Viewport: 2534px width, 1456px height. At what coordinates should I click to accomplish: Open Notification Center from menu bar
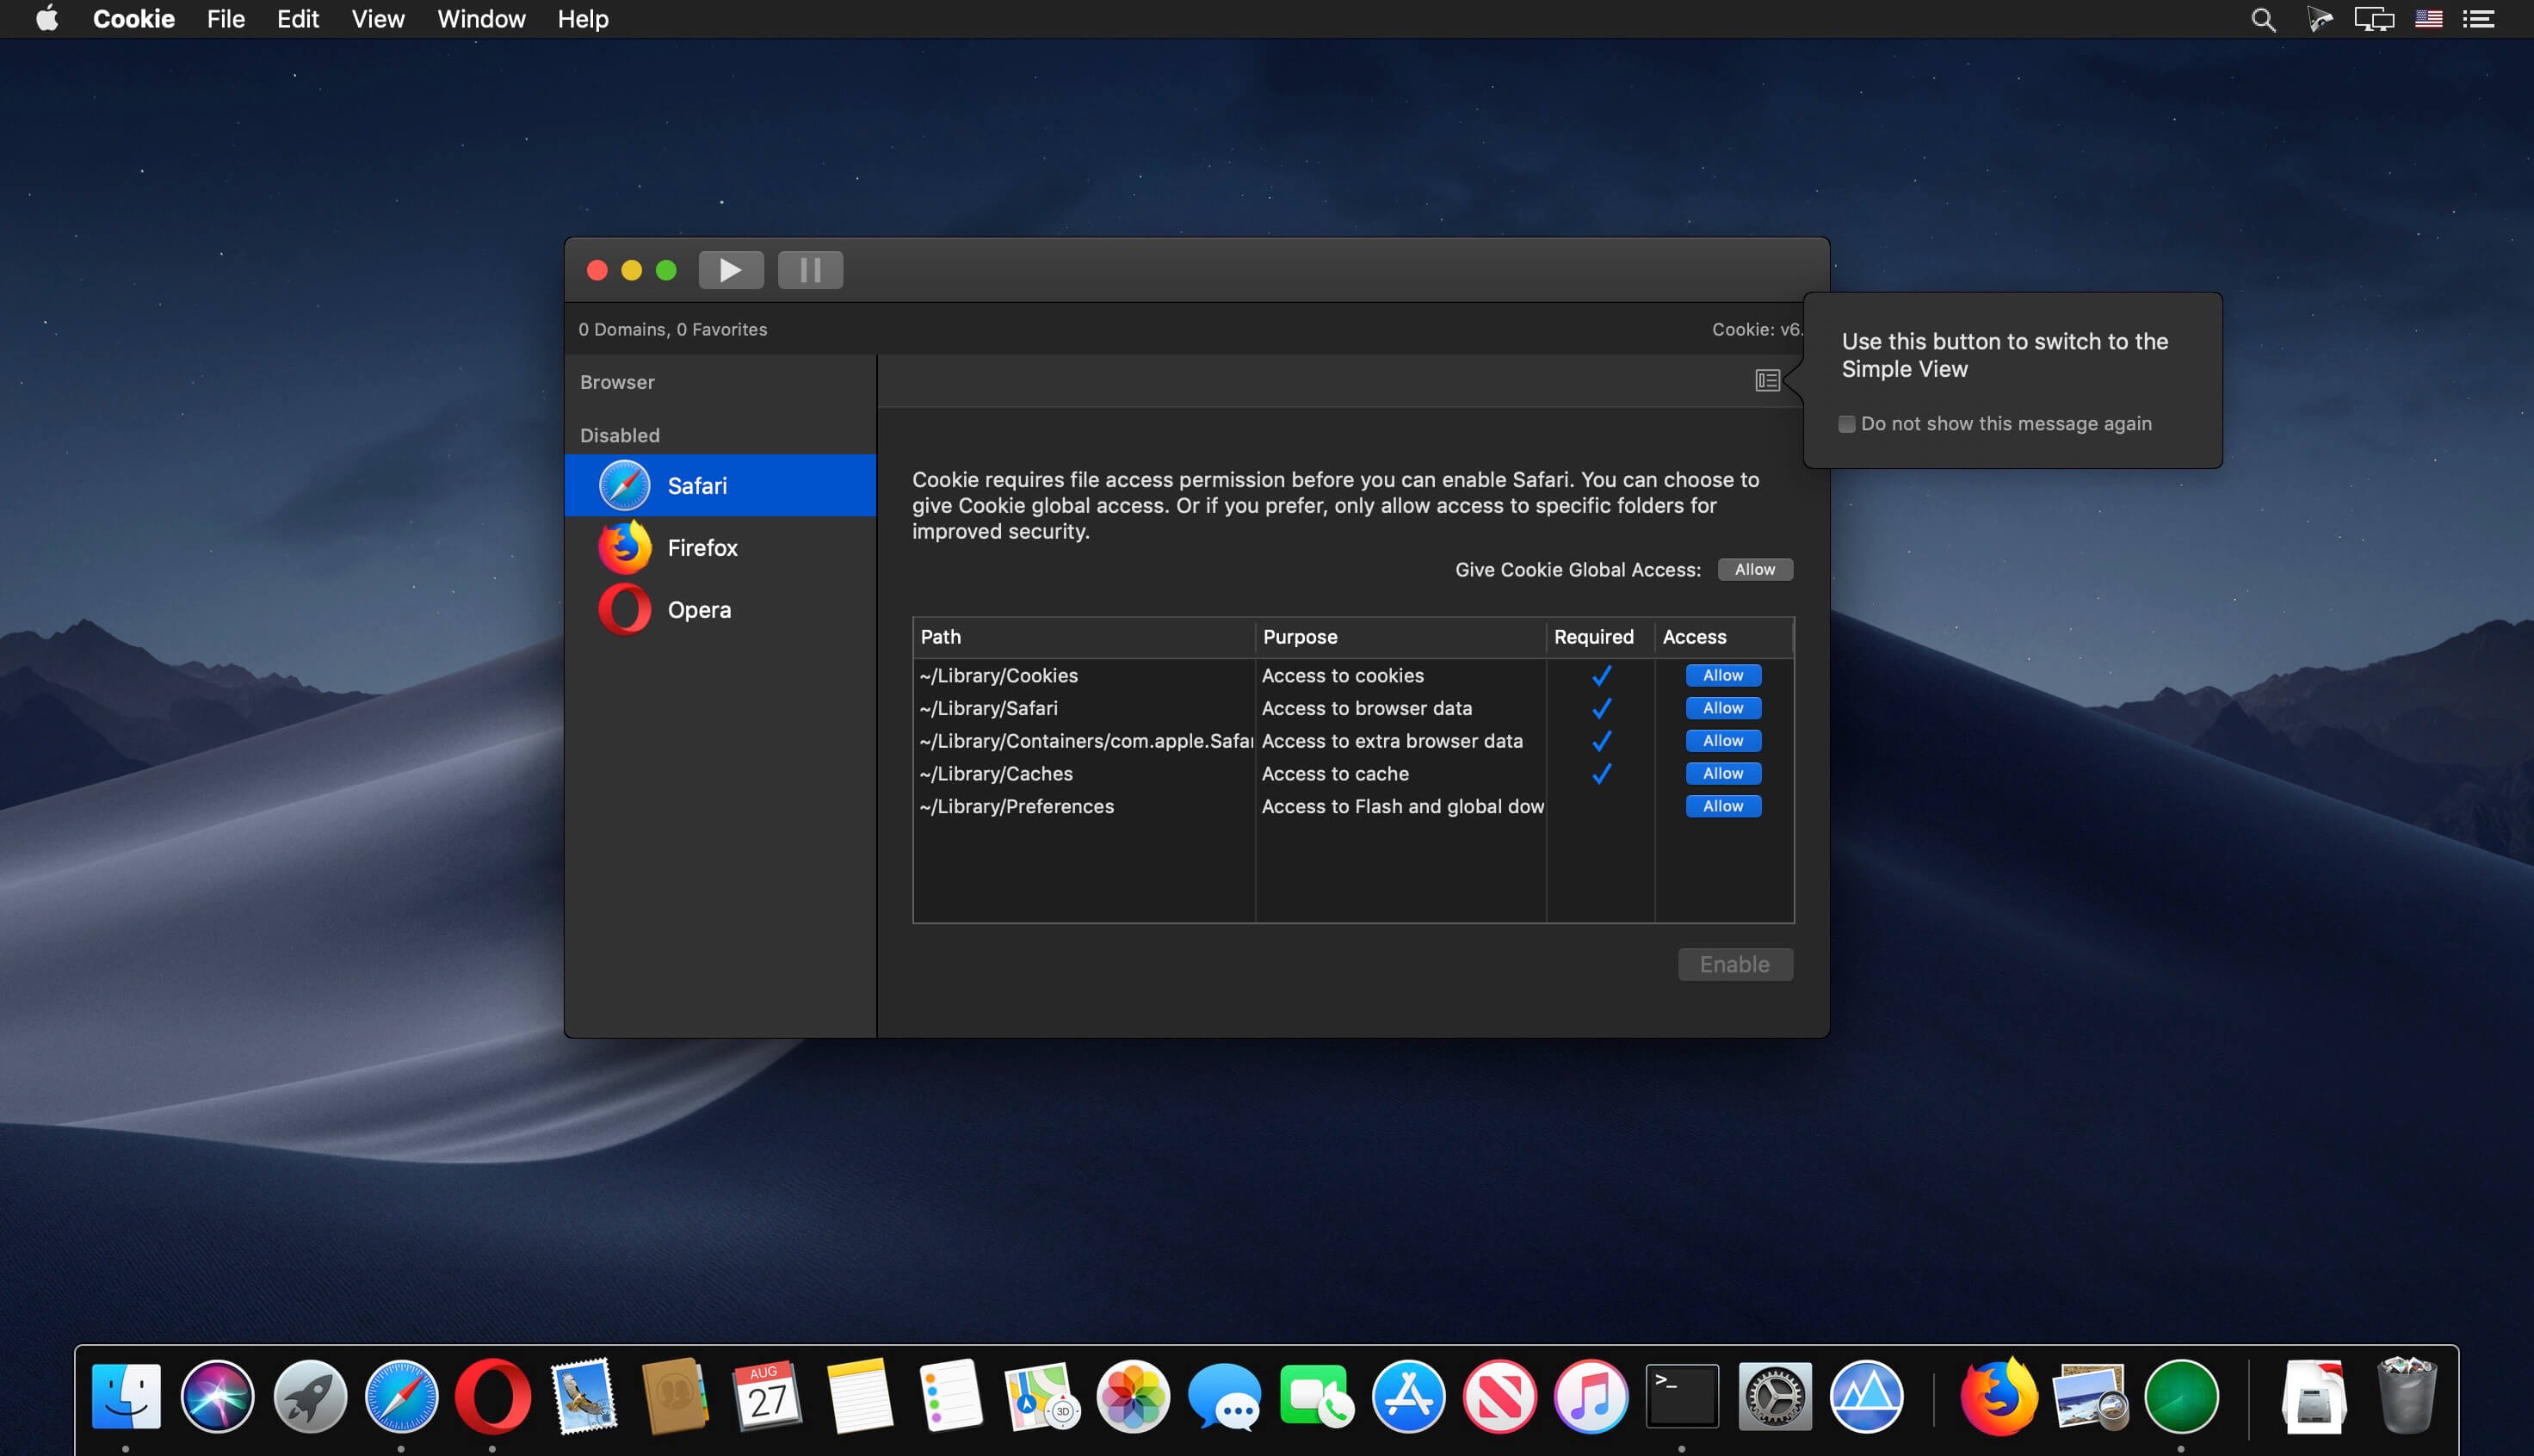pos(2478,19)
